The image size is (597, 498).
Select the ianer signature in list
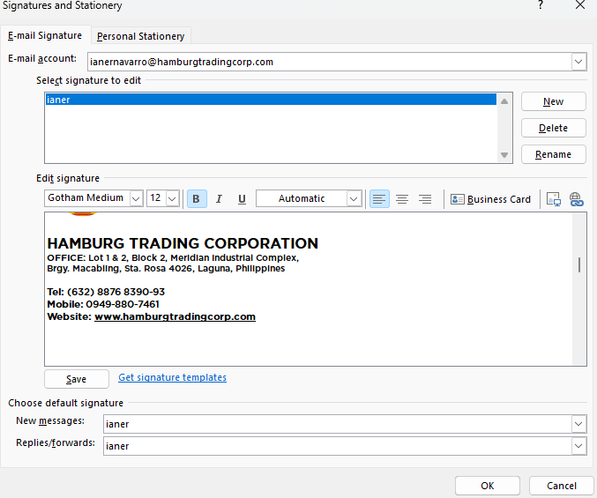(271, 100)
